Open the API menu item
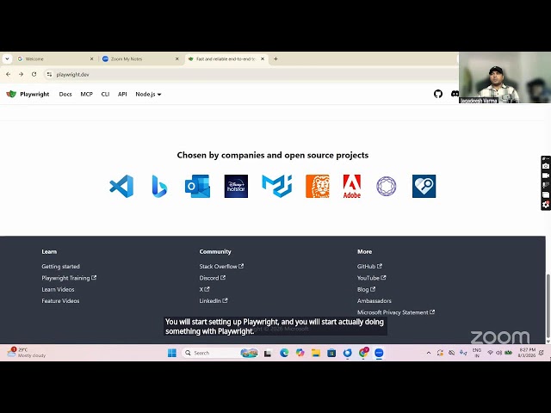Image resolution: width=551 pixels, height=413 pixels. 122,94
